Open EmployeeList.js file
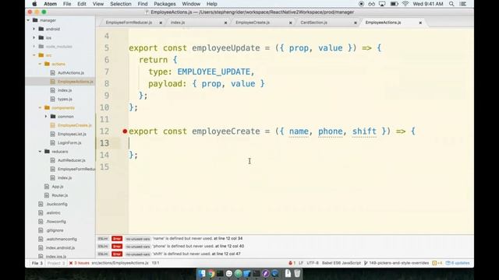The height and width of the screenshot is (280, 499). pyautogui.click(x=72, y=134)
